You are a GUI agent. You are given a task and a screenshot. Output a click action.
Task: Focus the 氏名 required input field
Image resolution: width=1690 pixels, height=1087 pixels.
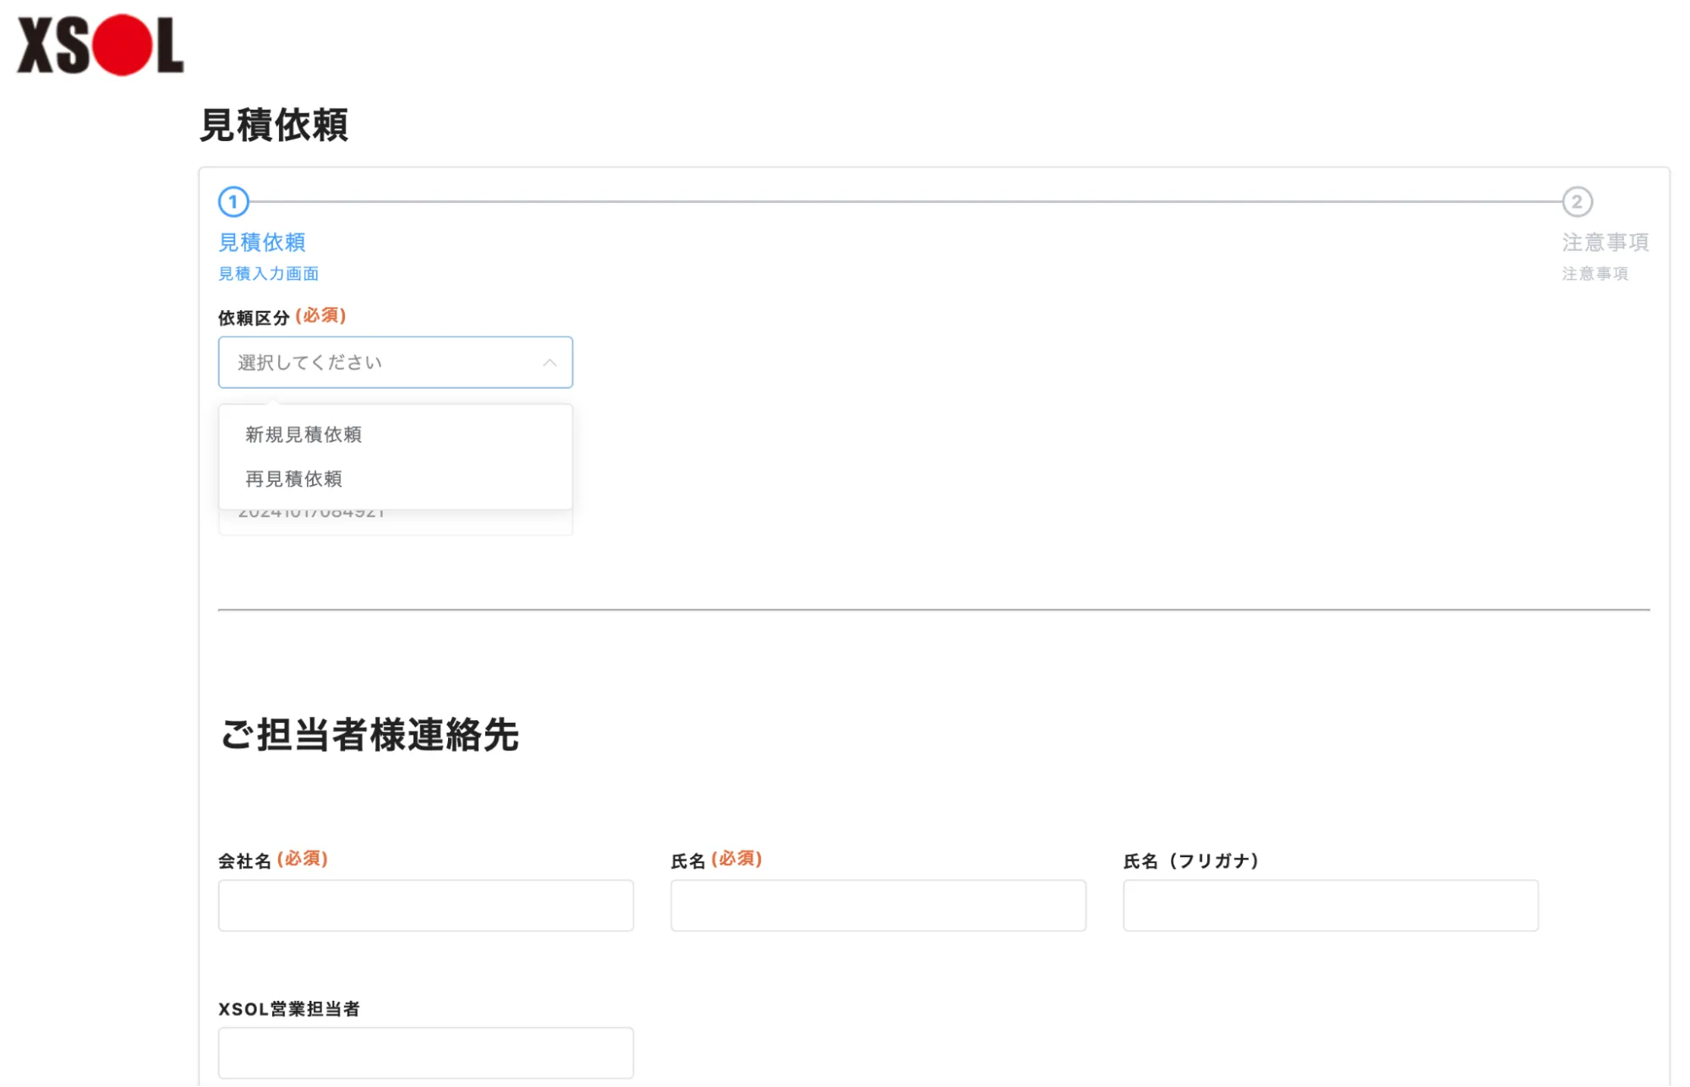pos(878,905)
